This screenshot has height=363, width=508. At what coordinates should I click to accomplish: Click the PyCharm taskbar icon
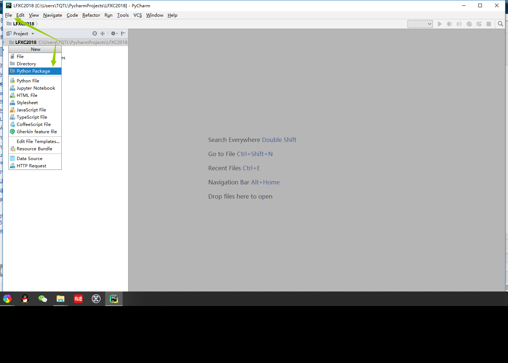pyautogui.click(x=114, y=299)
